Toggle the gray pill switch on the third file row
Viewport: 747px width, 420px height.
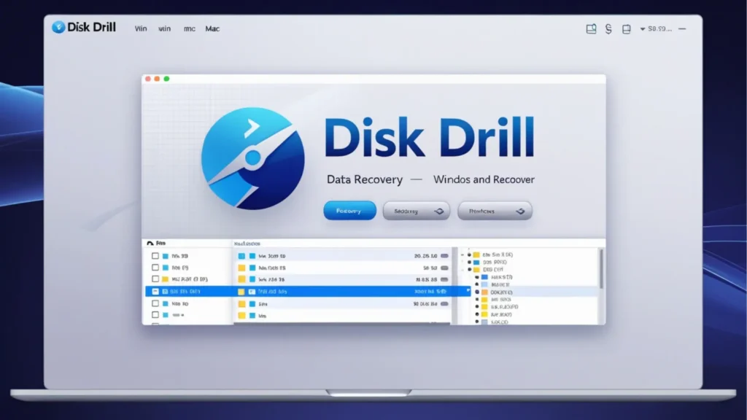[444, 279]
